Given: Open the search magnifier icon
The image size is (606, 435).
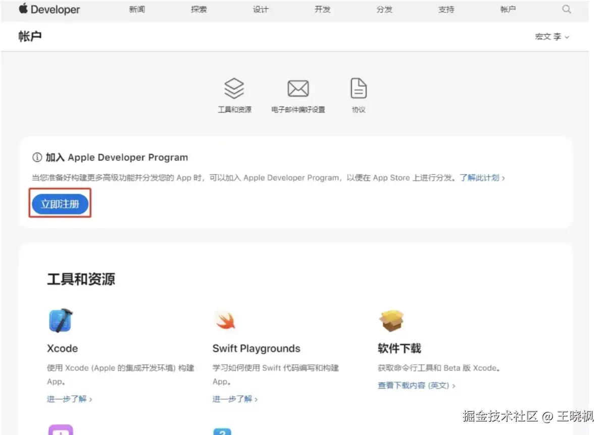Looking at the screenshot, I should tap(567, 9).
